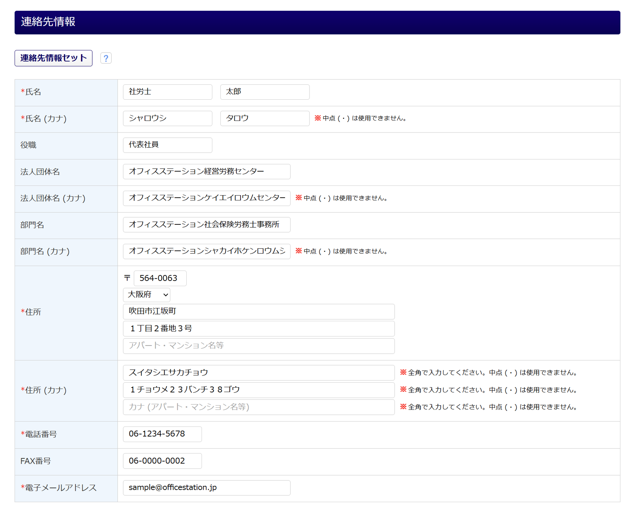
Task: Open the 大阪府 prefecture dropdown
Action: [x=146, y=295]
